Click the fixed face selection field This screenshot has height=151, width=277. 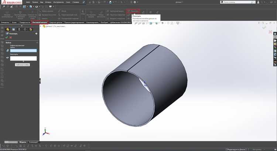pos(23,50)
